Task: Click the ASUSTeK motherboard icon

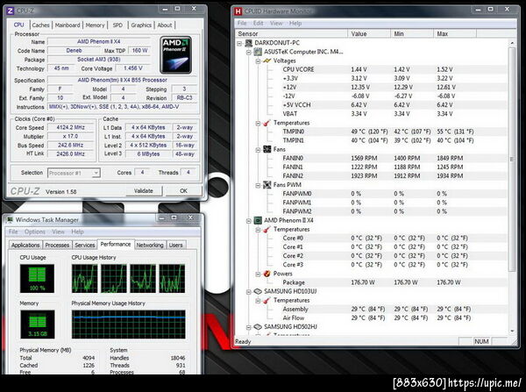Action: (x=258, y=52)
